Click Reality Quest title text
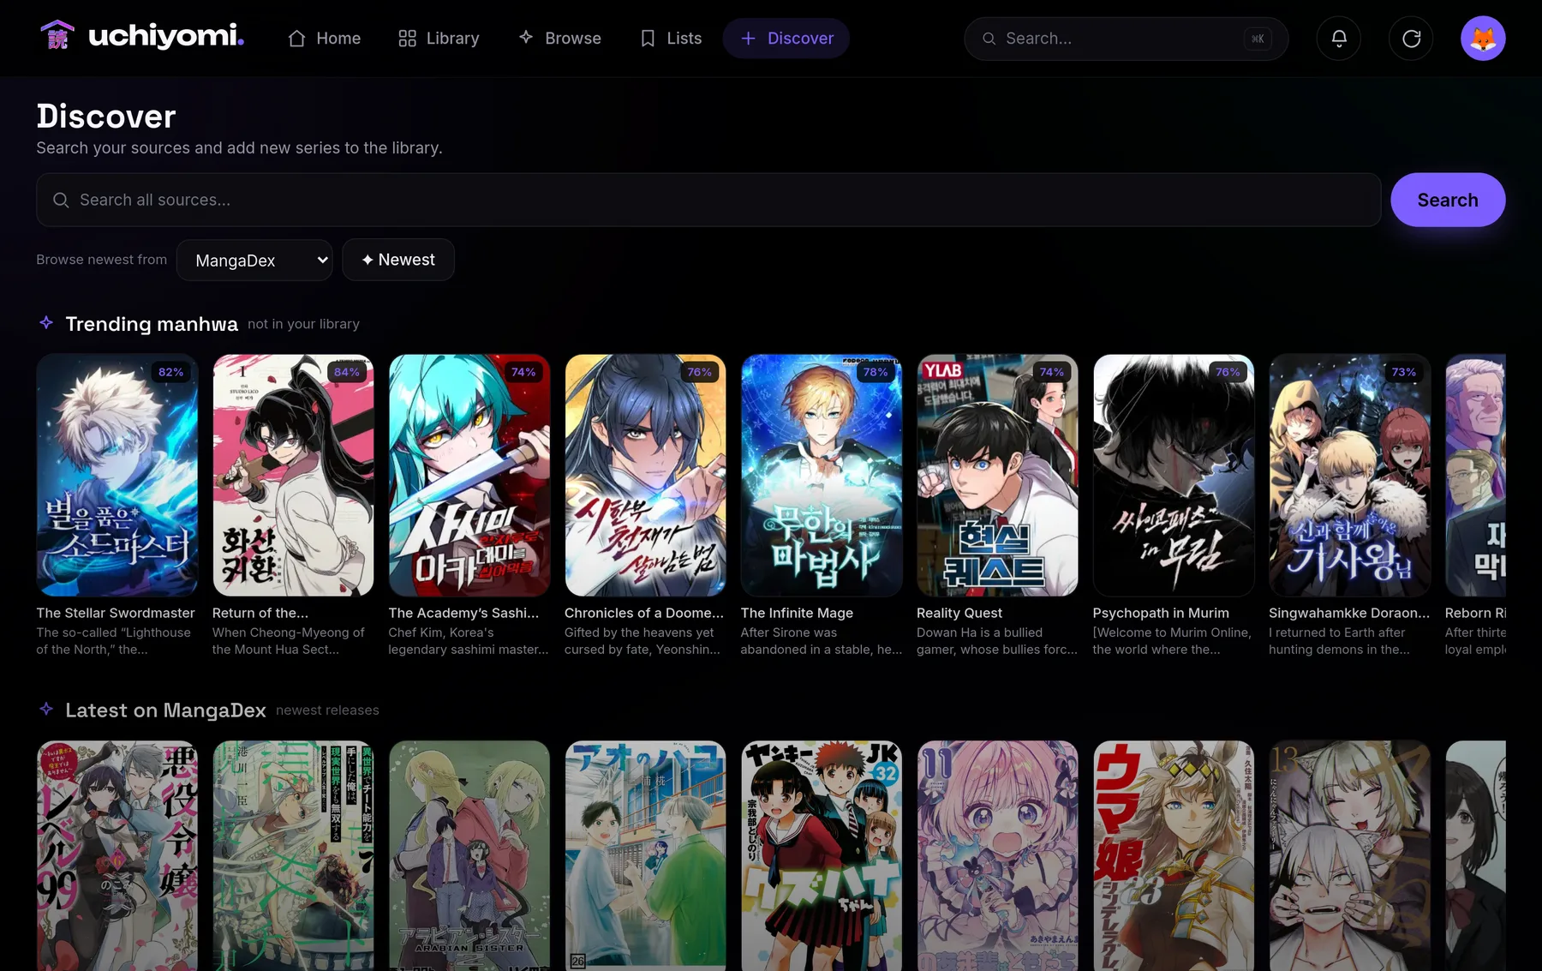This screenshot has width=1542, height=971. (x=959, y=613)
